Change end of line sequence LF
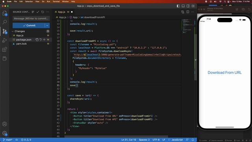 164,140
